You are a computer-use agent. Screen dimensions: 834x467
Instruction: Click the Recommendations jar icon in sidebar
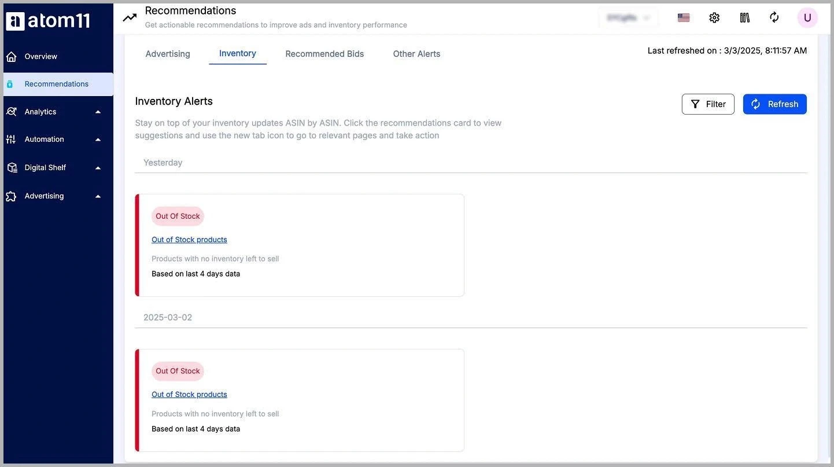[x=10, y=84]
